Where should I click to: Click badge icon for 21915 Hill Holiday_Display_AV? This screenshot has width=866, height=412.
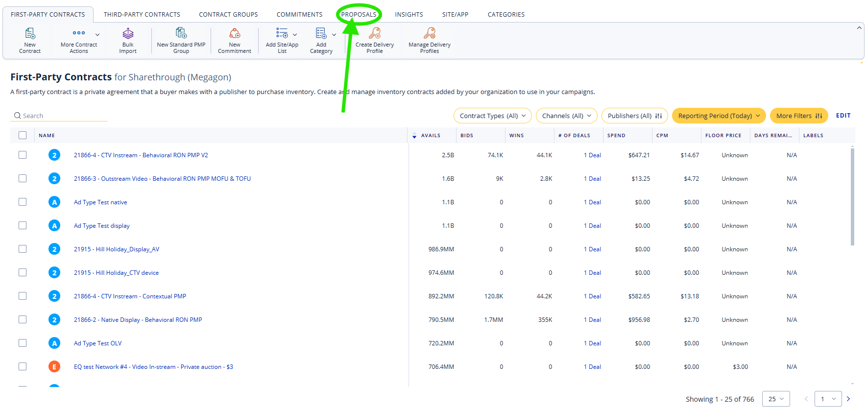click(x=54, y=249)
